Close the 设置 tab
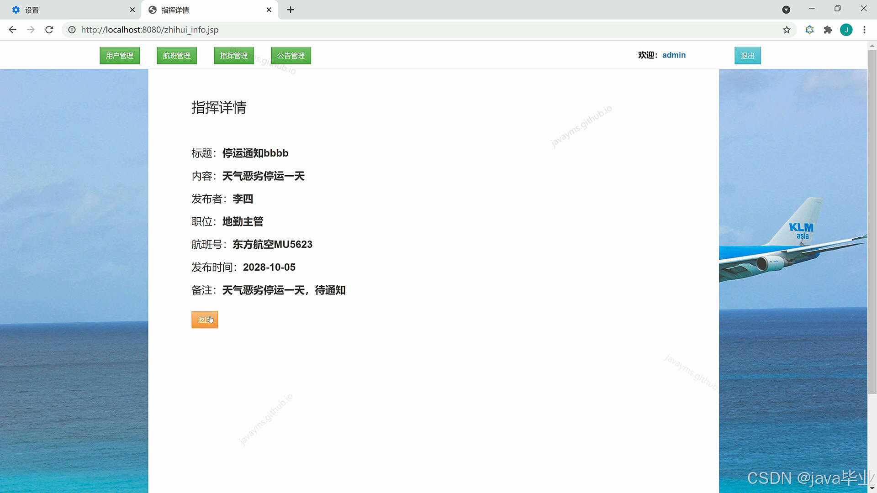The width and height of the screenshot is (877, 493). click(132, 10)
